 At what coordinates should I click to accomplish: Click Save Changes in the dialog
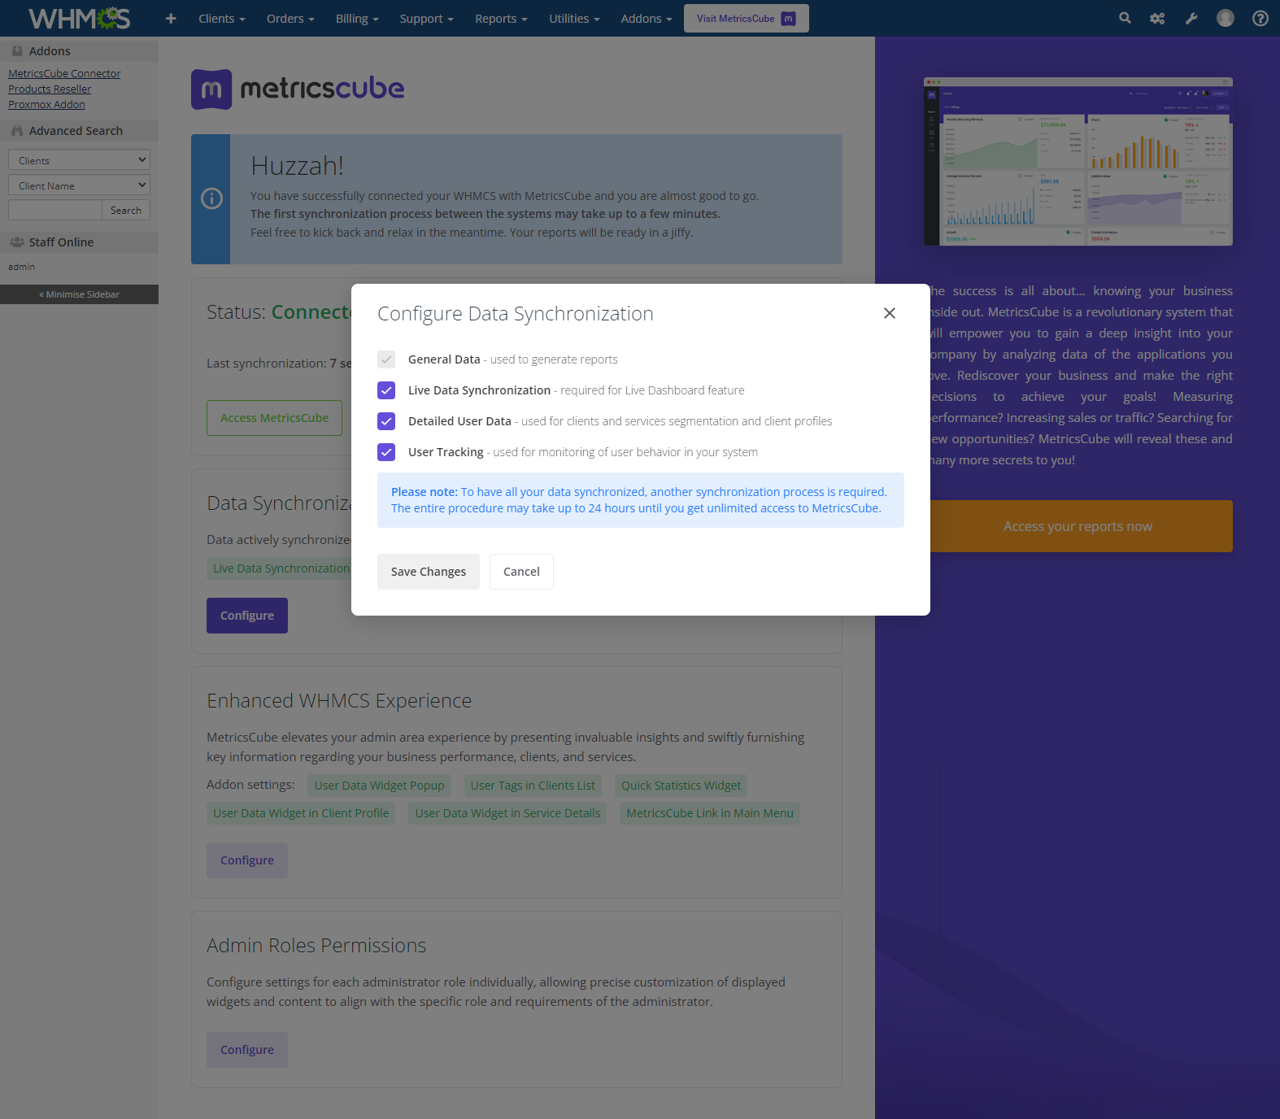click(429, 572)
